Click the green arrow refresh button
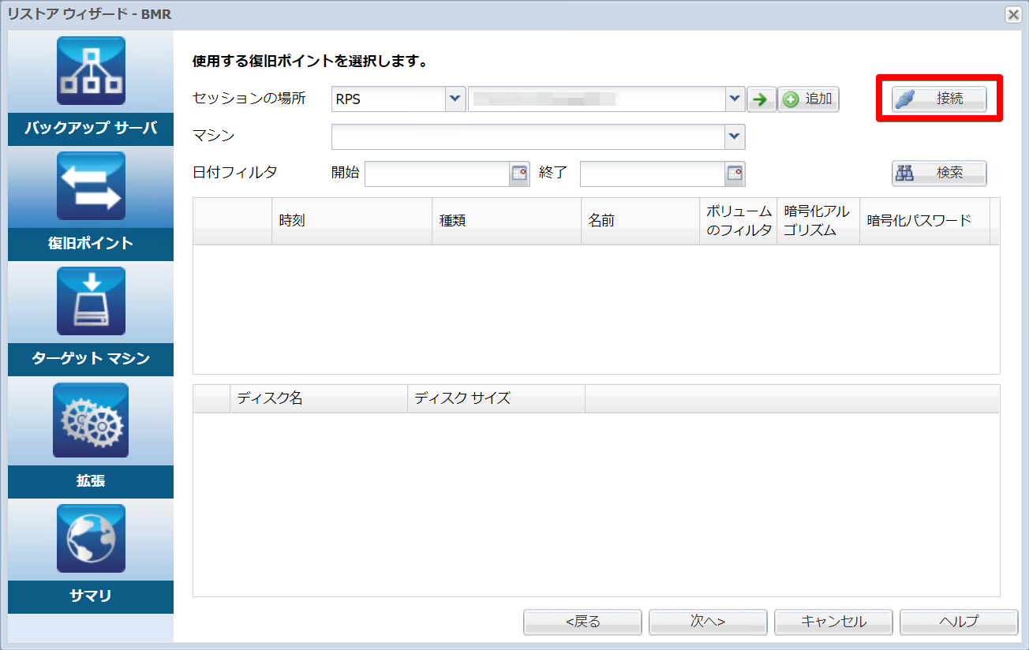1029x650 pixels. (761, 99)
